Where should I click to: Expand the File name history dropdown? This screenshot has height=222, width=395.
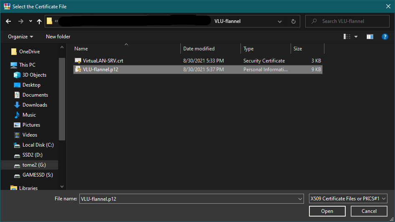[300, 199]
